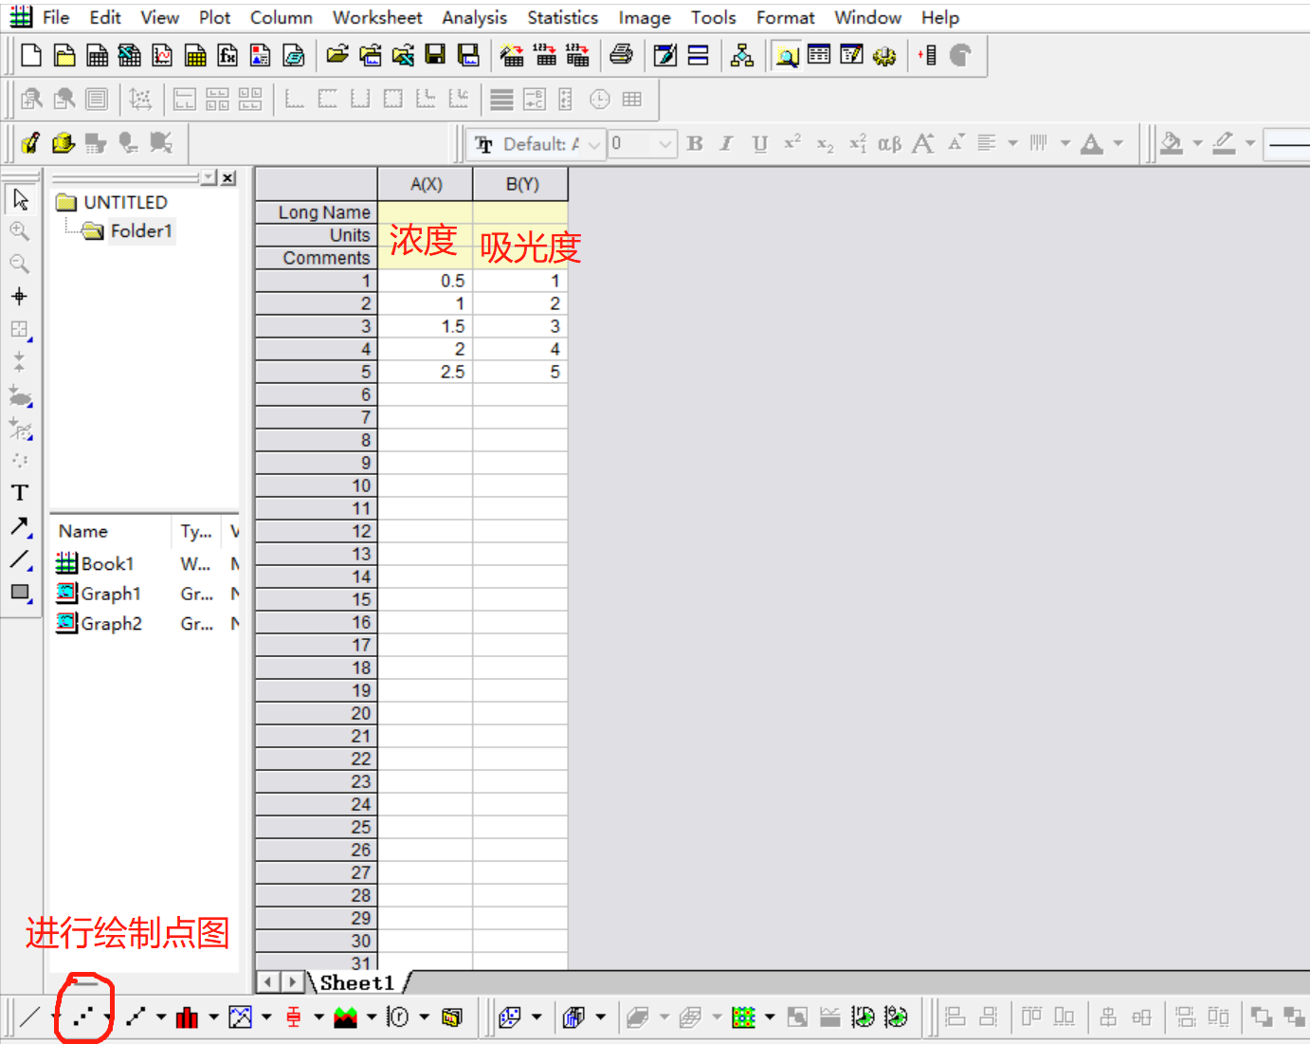Click the New Notes icon
Screen dimensions: 1310x1044
294,56
